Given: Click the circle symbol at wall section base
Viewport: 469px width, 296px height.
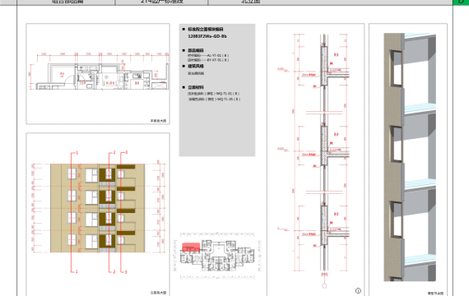Looking at the screenshot, I should pyautogui.click(x=324, y=286).
